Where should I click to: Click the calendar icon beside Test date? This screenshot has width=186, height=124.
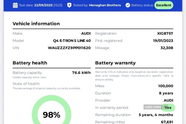tap(15, 5)
